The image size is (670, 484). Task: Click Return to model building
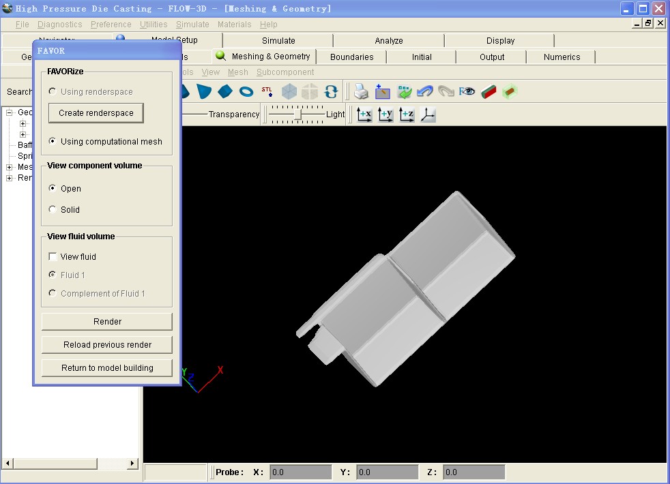tap(107, 368)
